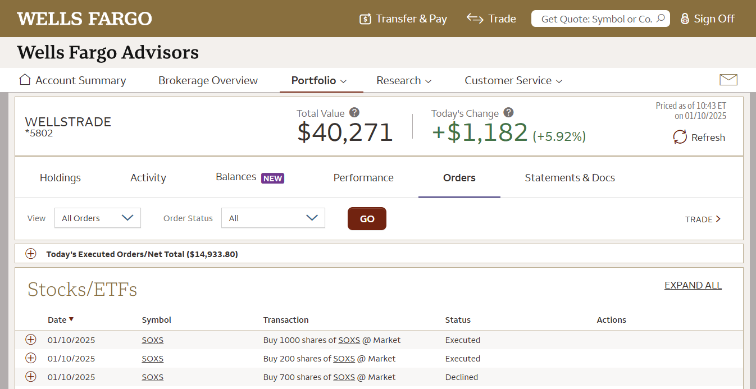The width and height of the screenshot is (756, 389).
Task: Click the Transfer & Pay dollar icon
Action: click(x=365, y=19)
